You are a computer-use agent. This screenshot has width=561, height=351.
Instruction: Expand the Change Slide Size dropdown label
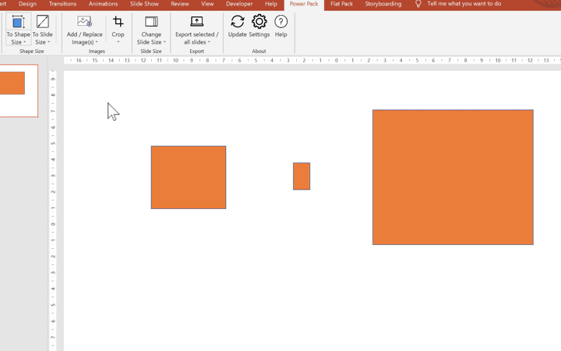(x=151, y=42)
